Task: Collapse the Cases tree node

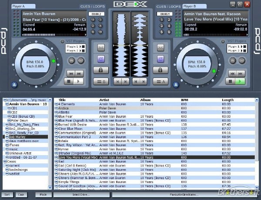Action: 5,162
